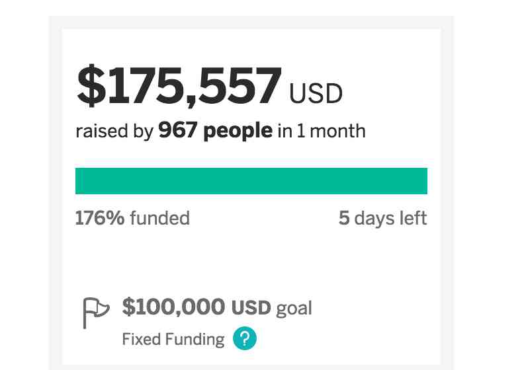Viewport: 524px width, 370px height.
Task: Click the "Fixed Funding" label
Action: point(173,340)
